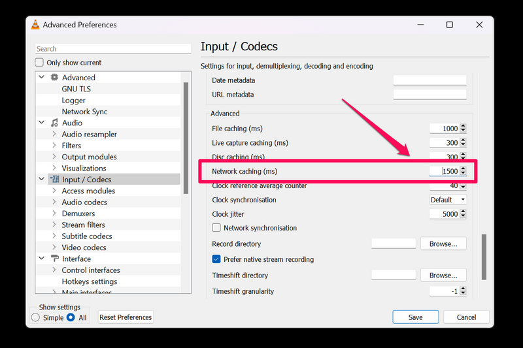The height and width of the screenshot is (348, 523).
Task: Increase File caching with up arrow
Action: click(464, 126)
